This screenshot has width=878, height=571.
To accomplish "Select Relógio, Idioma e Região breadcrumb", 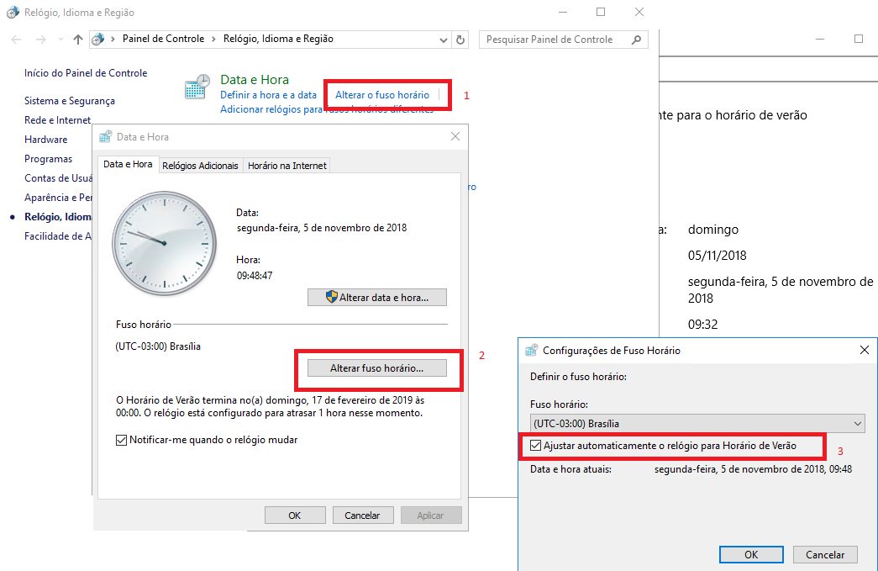I will point(278,39).
